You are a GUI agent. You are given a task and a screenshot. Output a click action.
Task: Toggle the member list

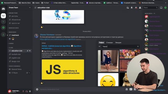click(140, 8)
